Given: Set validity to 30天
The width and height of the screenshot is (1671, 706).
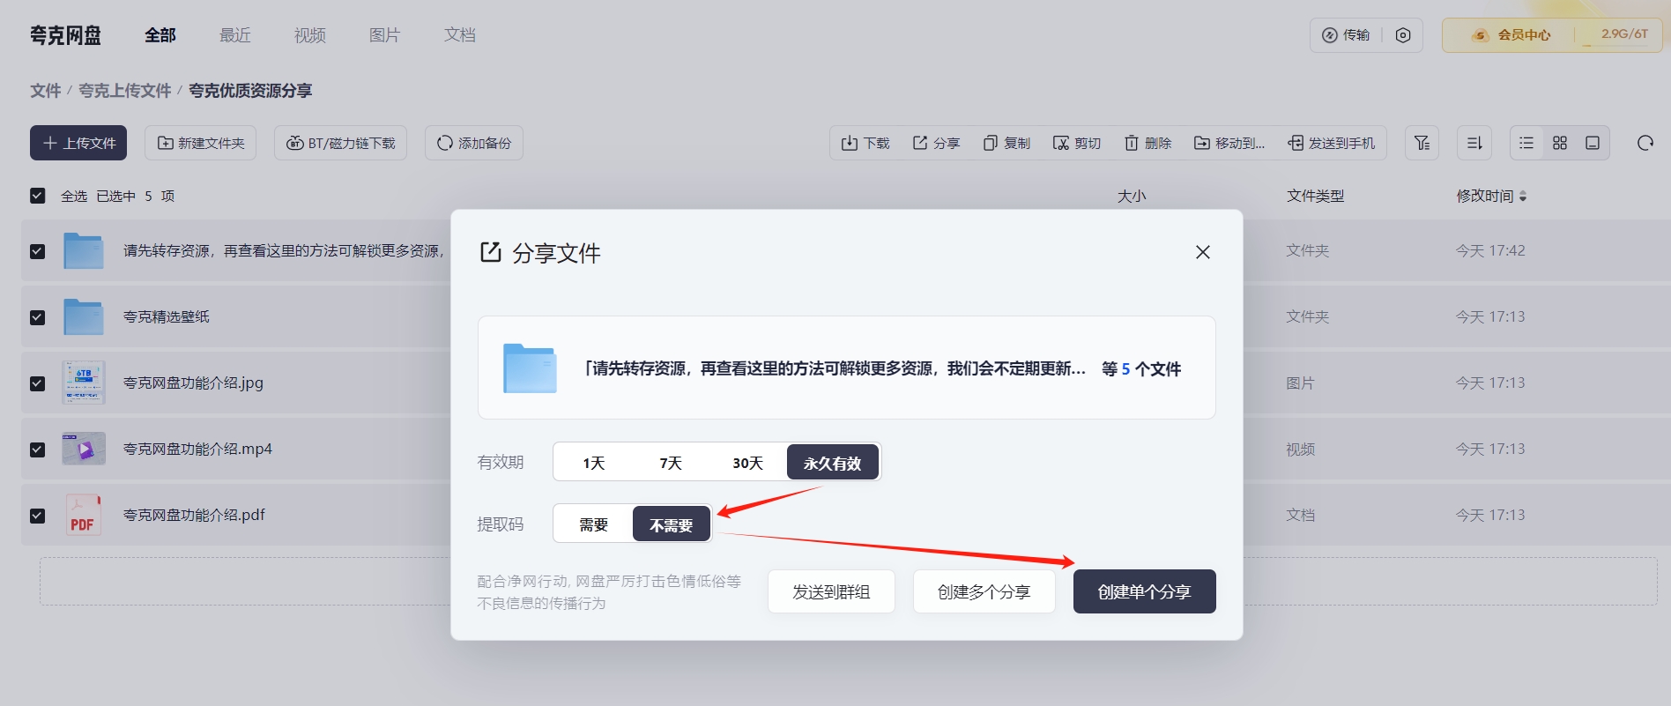Looking at the screenshot, I should (x=747, y=463).
